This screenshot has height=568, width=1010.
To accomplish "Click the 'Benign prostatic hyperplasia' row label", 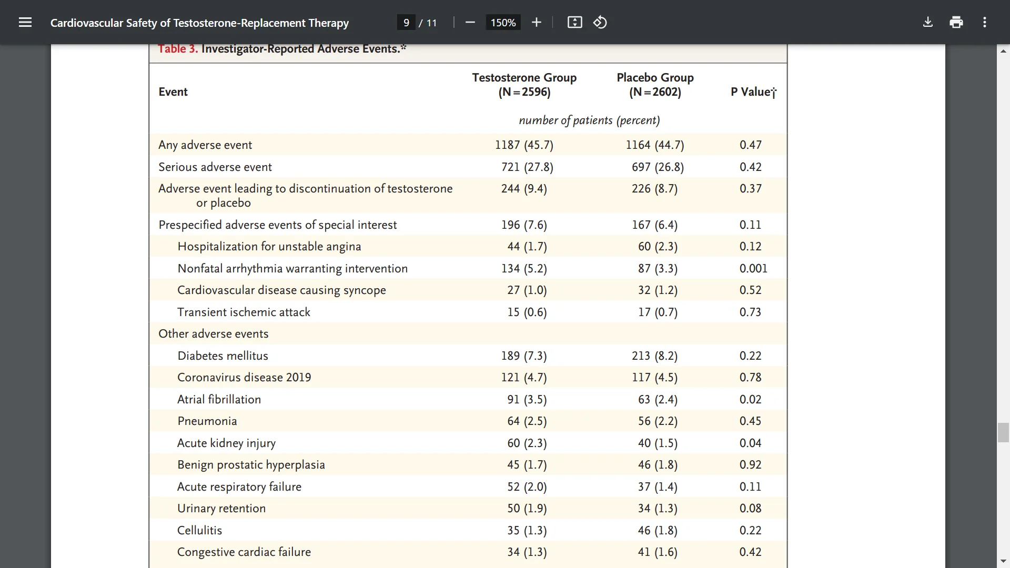I will tap(251, 465).
